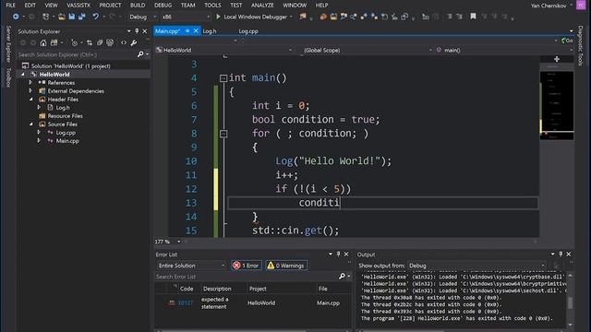The width and height of the screenshot is (591, 332).
Task: Select the Resource Files folder
Action: tap(66, 115)
